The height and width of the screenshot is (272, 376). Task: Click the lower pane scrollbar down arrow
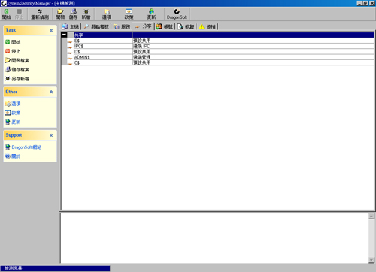[x=371, y=260]
